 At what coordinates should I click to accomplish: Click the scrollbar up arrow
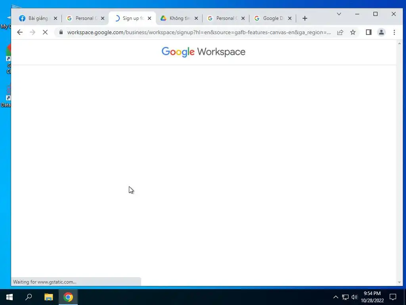coord(399,43)
